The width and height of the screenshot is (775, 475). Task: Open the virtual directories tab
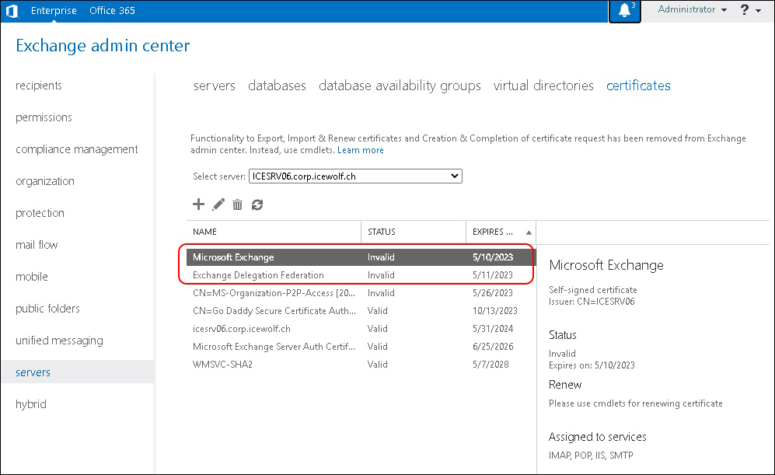543,86
